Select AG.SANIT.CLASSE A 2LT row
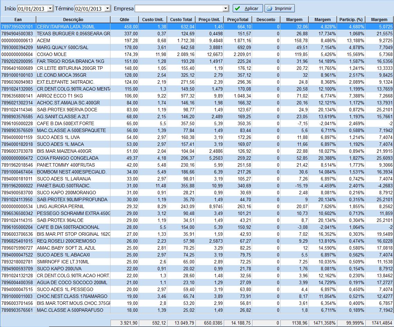The width and height of the screenshot is (394, 327). [x=197, y=116]
